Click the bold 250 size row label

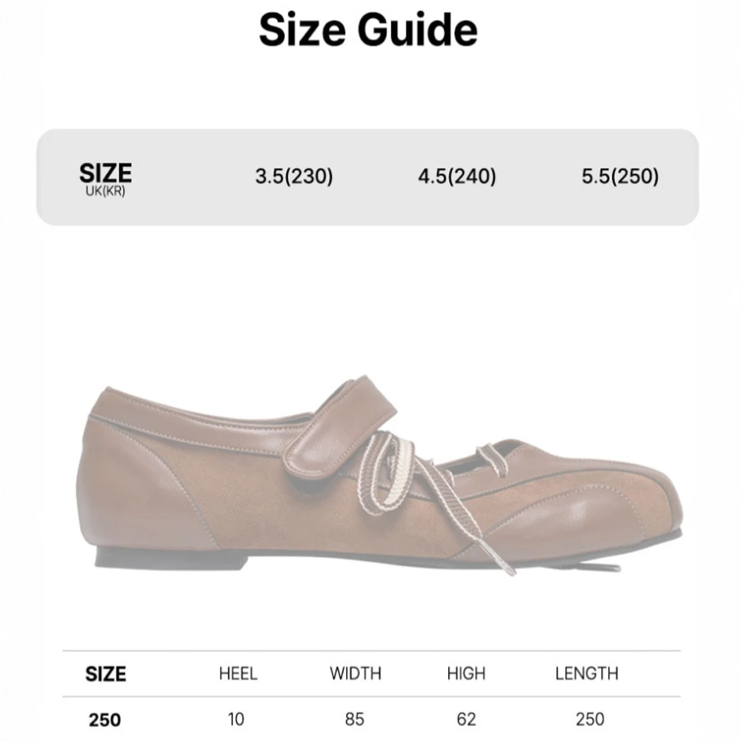(105, 719)
